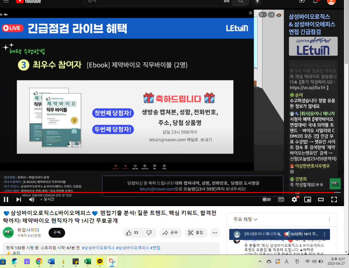Switch to theater mode view

[x=321, y=200]
